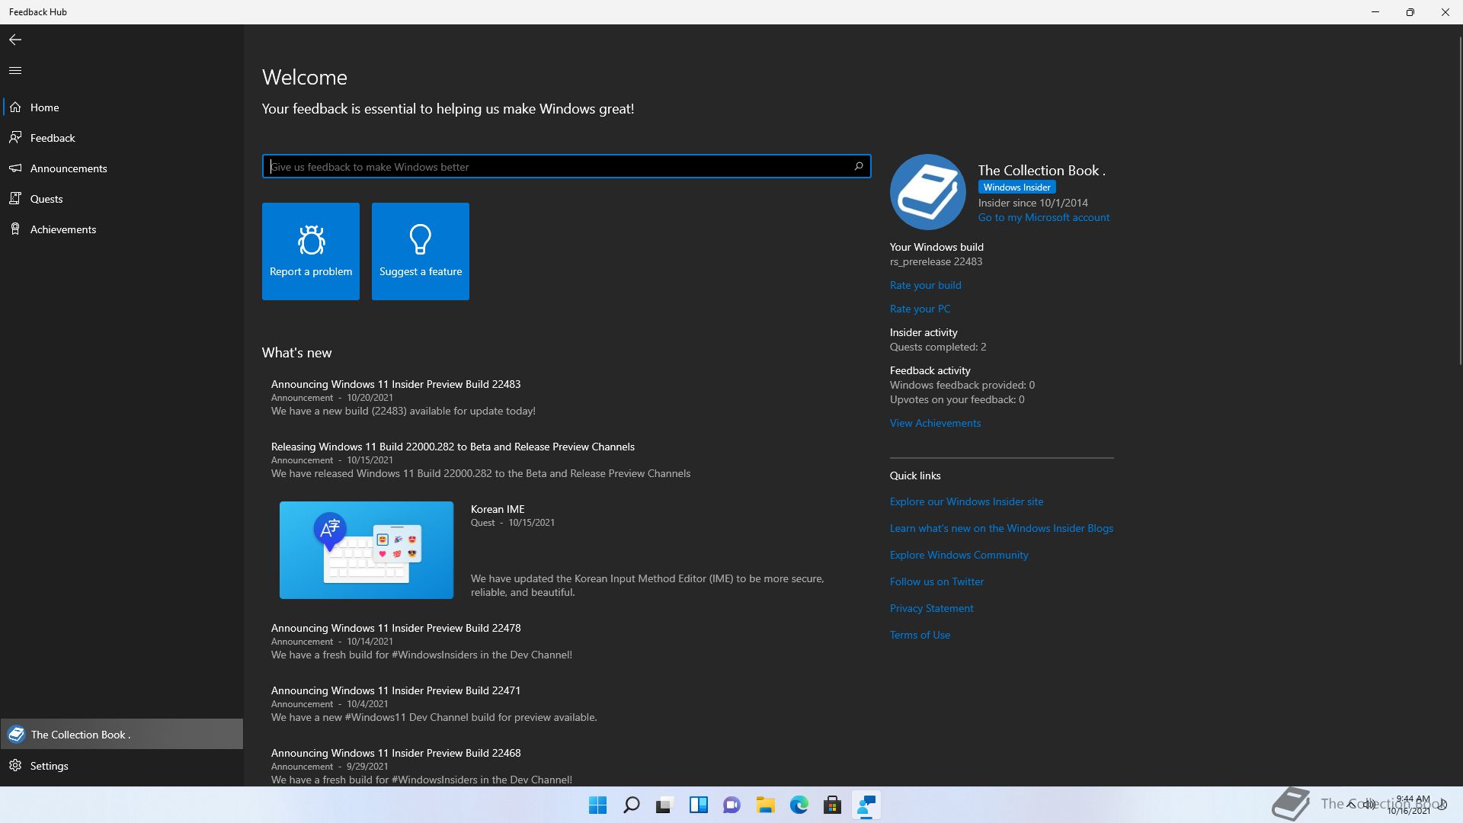Image resolution: width=1463 pixels, height=823 pixels.
Task: Click Rate your PC link
Action: pos(920,309)
